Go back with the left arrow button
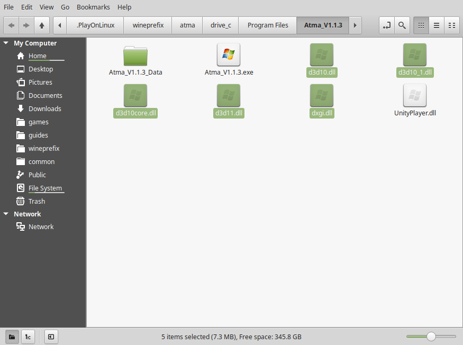Viewport: 463px width, 345px height. click(x=11, y=25)
